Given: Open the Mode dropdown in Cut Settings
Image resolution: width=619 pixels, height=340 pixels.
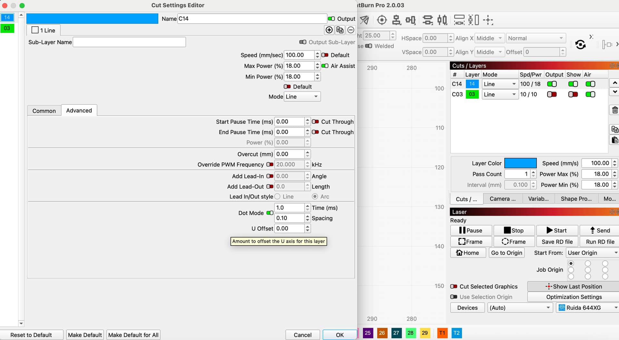Looking at the screenshot, I should (302, 97).
